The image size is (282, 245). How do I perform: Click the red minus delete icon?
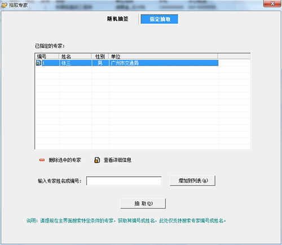pyautogui.click(x=42, y=160)
